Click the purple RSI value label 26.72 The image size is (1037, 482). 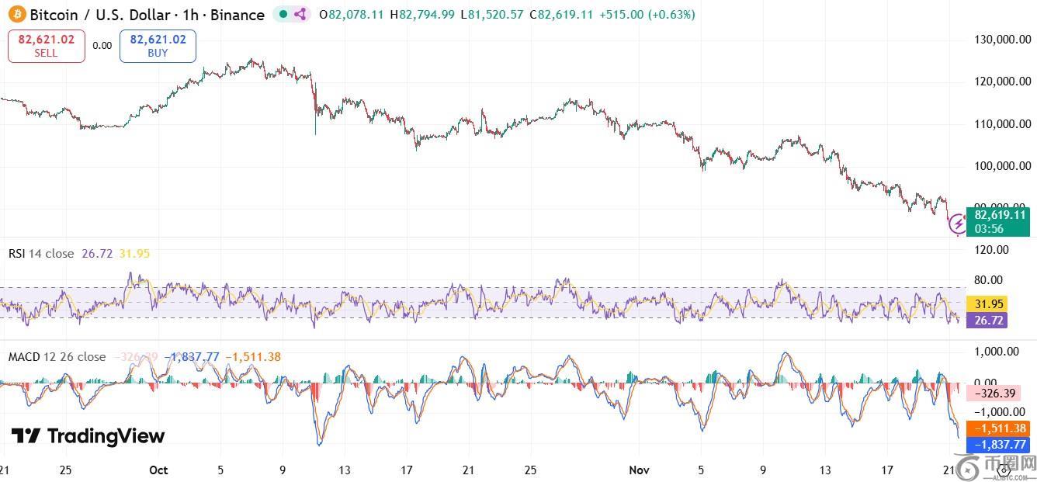click(x=987, y=320)
